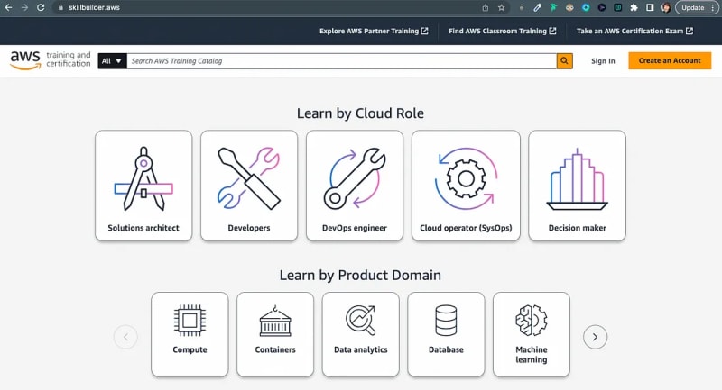This screenshot has height=390, width=722.
Task: Go back with browser back arrow
Action: (8, 7)
